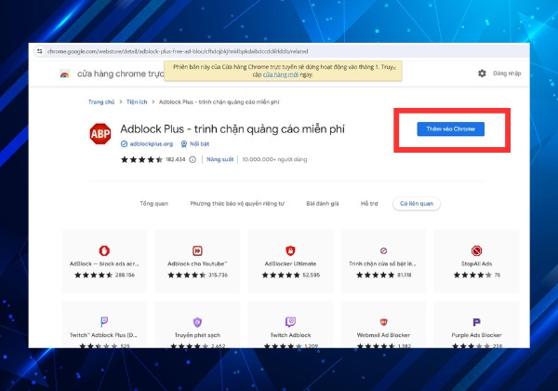Click the URL text in the address bar
This screenshot has width=558, height=391.
pos(178,51)
